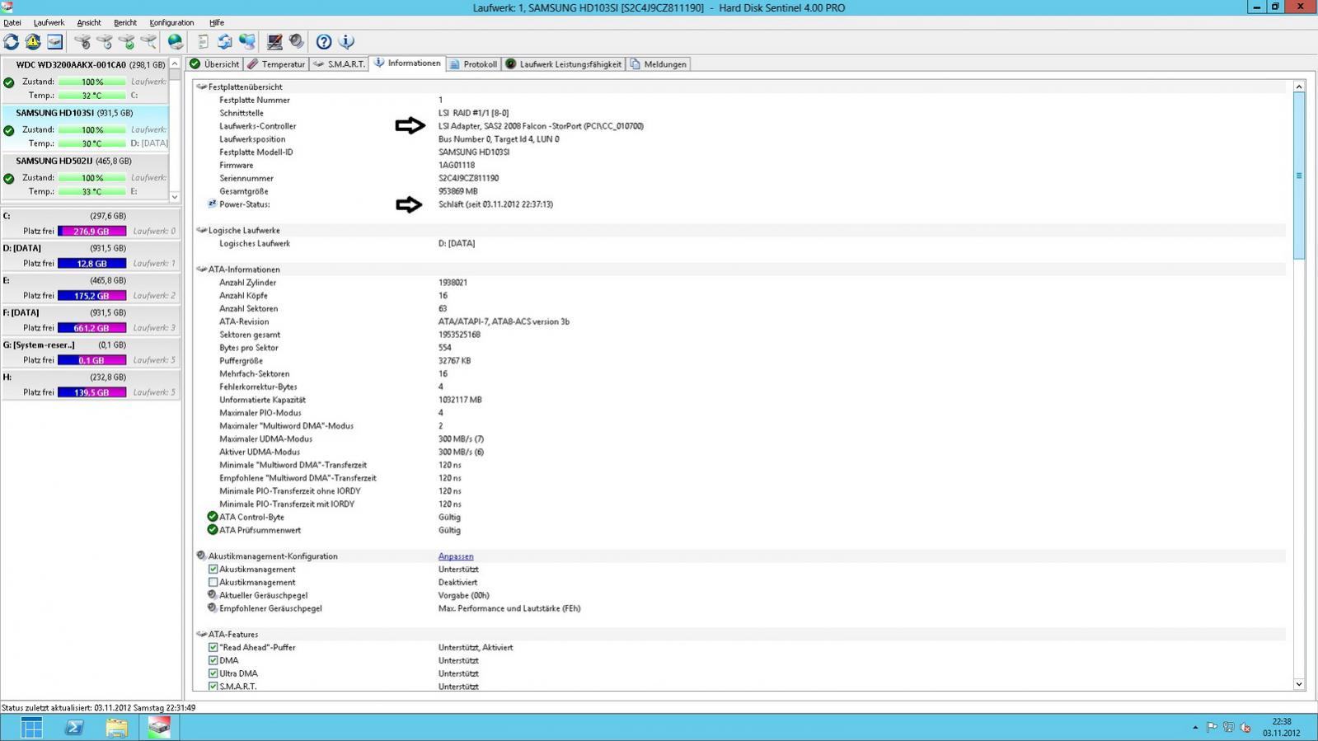The height and width of the screenshot is (741, 1318).
Task: Switch to the Temperatur tab
Action: [x=276, y=64]
